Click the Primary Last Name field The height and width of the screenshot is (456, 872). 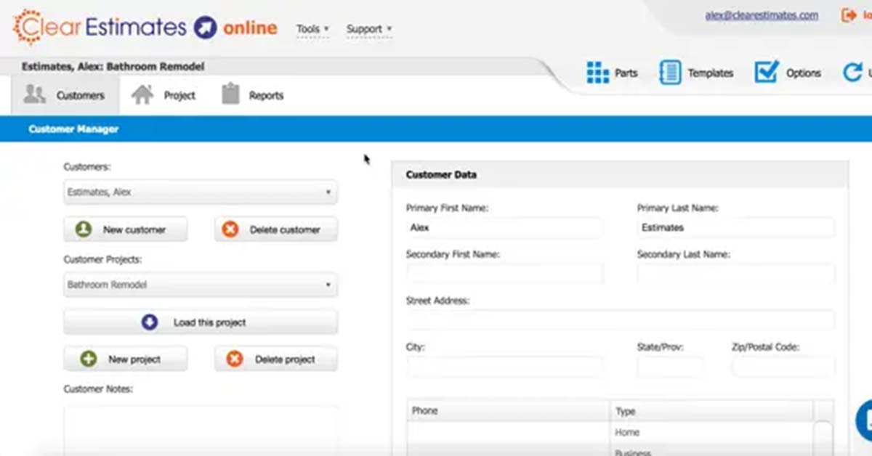tap(736, 227)
